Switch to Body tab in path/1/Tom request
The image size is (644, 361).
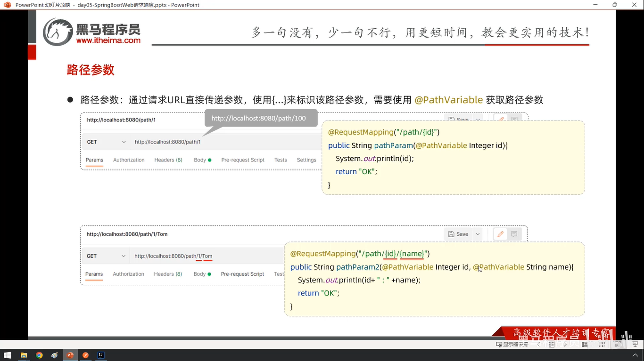click(202, 274)
